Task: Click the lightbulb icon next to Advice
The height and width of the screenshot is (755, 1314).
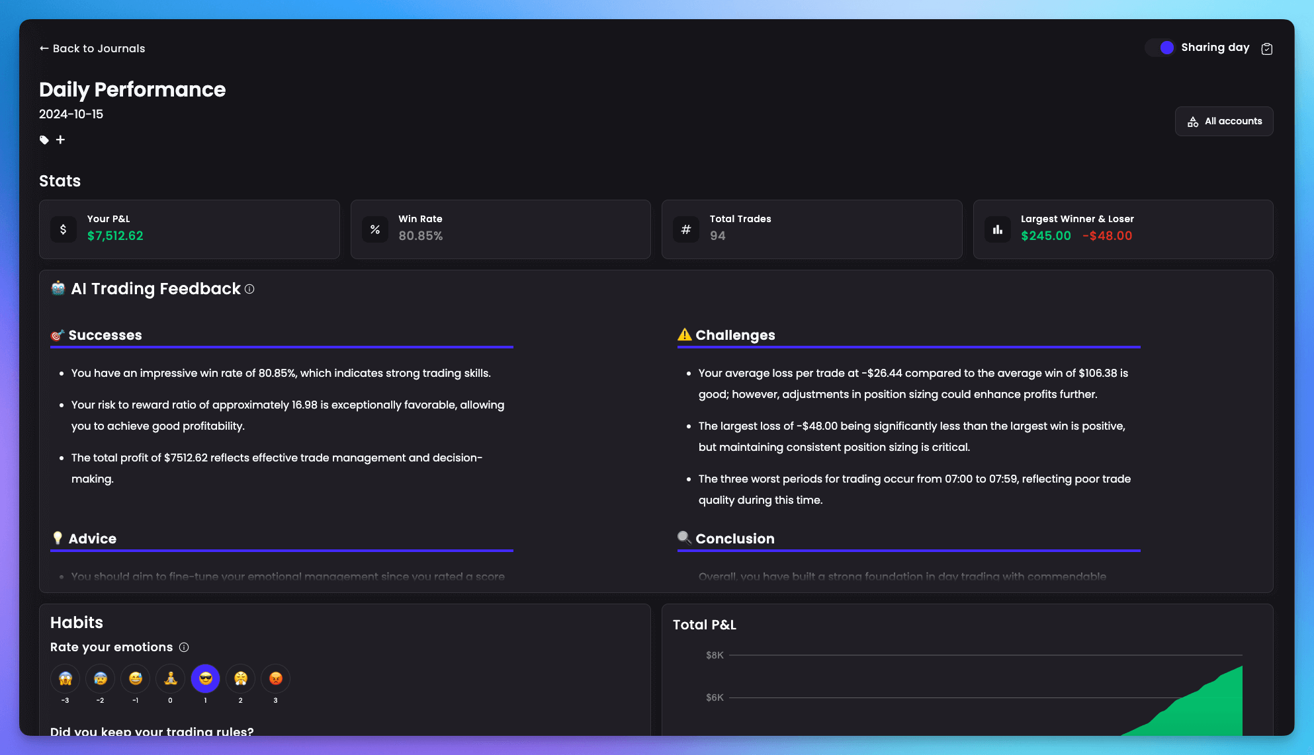Action: [x=58, y=538]
